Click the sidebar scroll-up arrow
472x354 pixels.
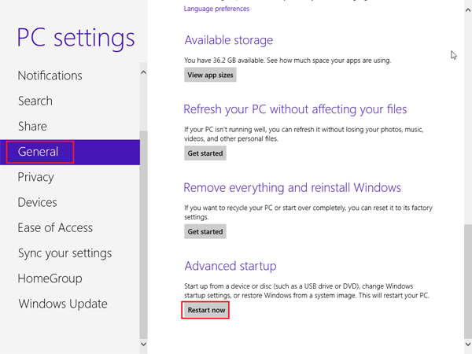coord(144,72)
